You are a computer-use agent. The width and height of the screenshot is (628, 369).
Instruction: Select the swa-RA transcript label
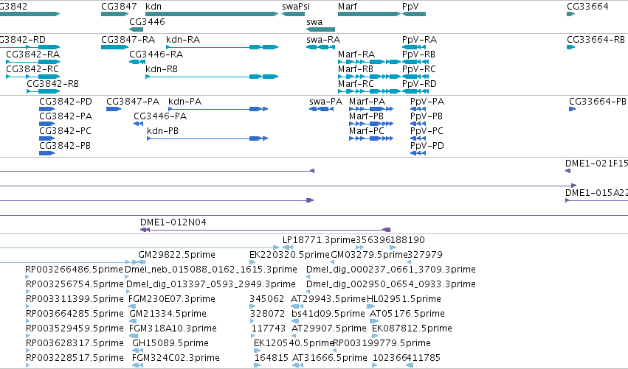click(x=323, y=40)
